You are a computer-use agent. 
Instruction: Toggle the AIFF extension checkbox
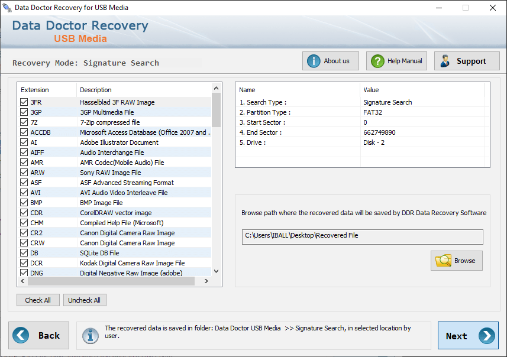pos(24,152)
